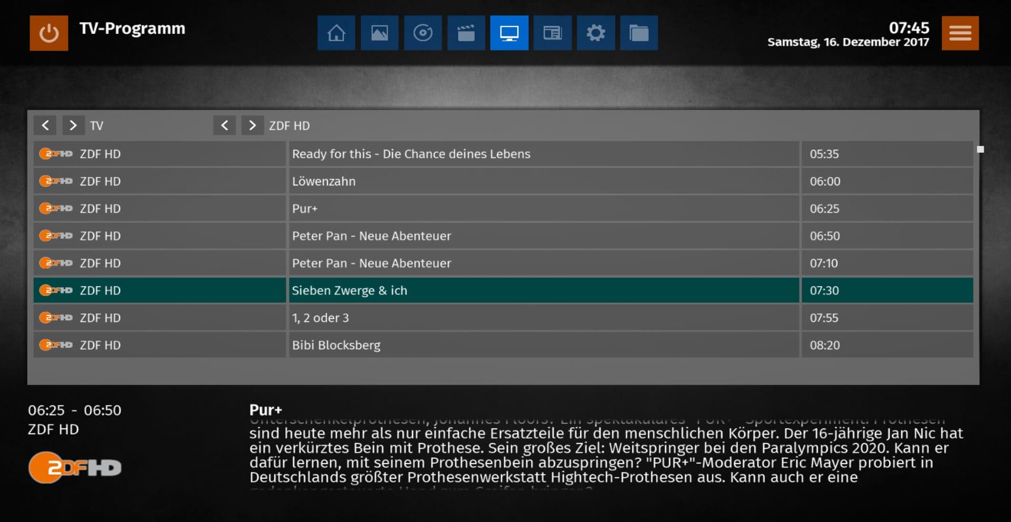This screenshot has width=1011, height=522.
Task: Click ZDF HD channel cell in Löwenzahn row
Action: point(159,181)
